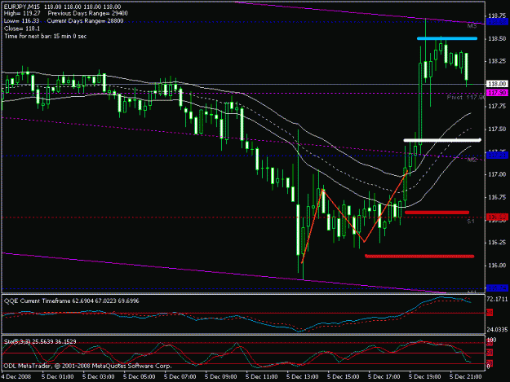
Task: Click the blue 117.21 M2 price tag
Action: [x=497, y=156]
